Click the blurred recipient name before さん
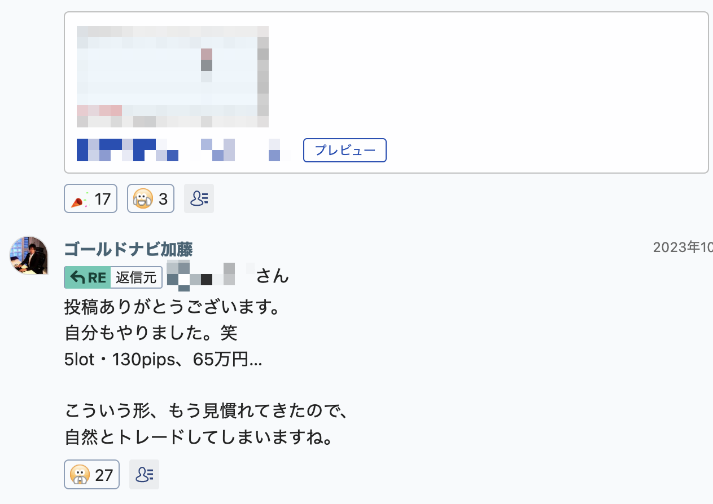The image size is (713, 504). (x=210, y=276)
